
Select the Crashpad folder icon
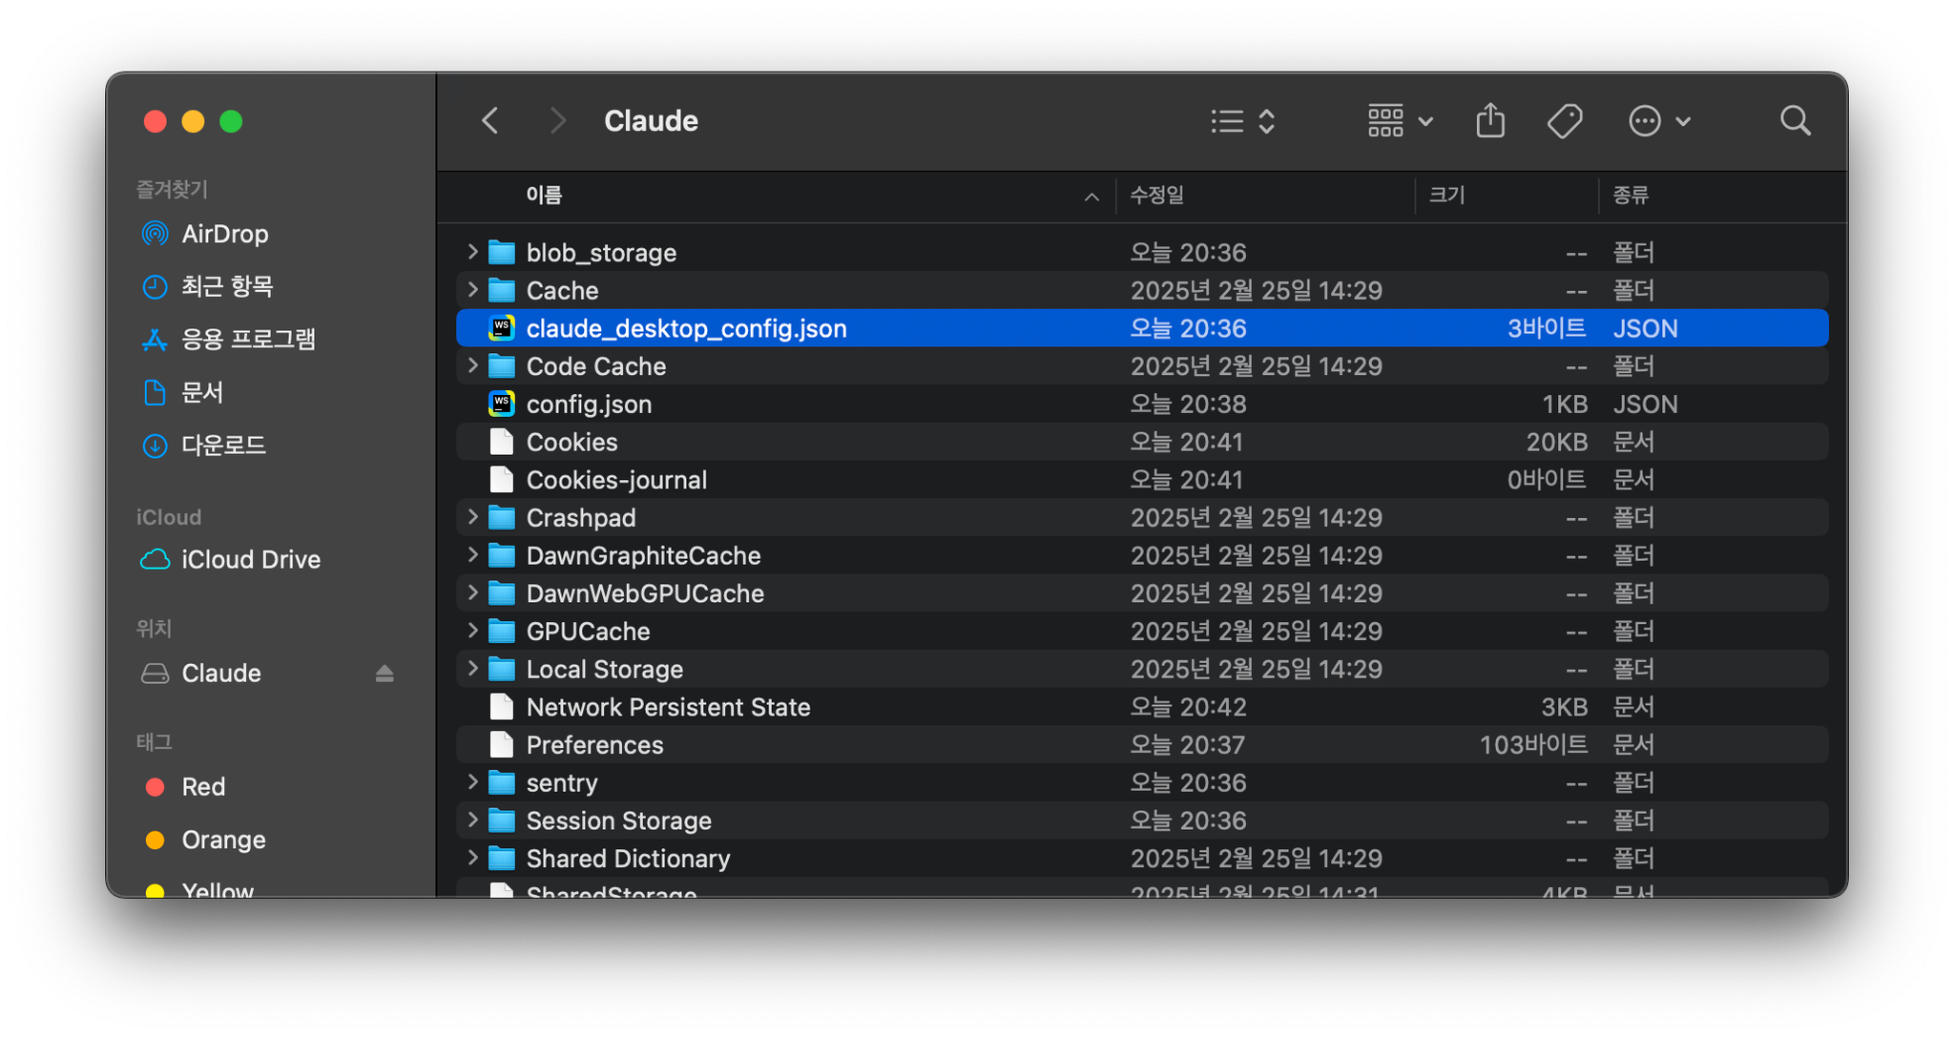pos(502,517)
